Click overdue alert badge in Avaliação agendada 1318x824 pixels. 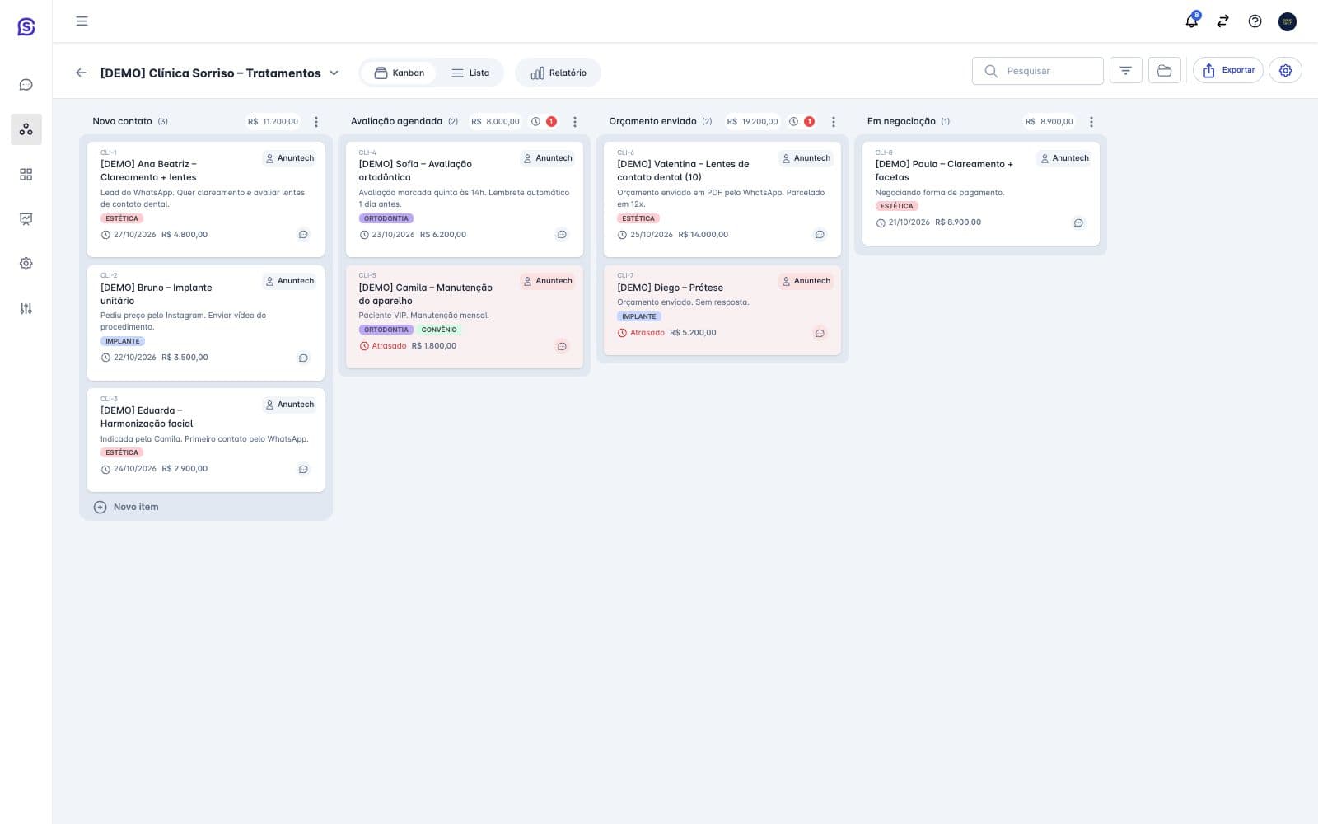(551, 121)
